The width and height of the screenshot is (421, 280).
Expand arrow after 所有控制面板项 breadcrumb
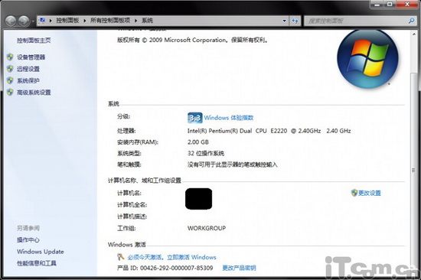[x=135, y=21]
